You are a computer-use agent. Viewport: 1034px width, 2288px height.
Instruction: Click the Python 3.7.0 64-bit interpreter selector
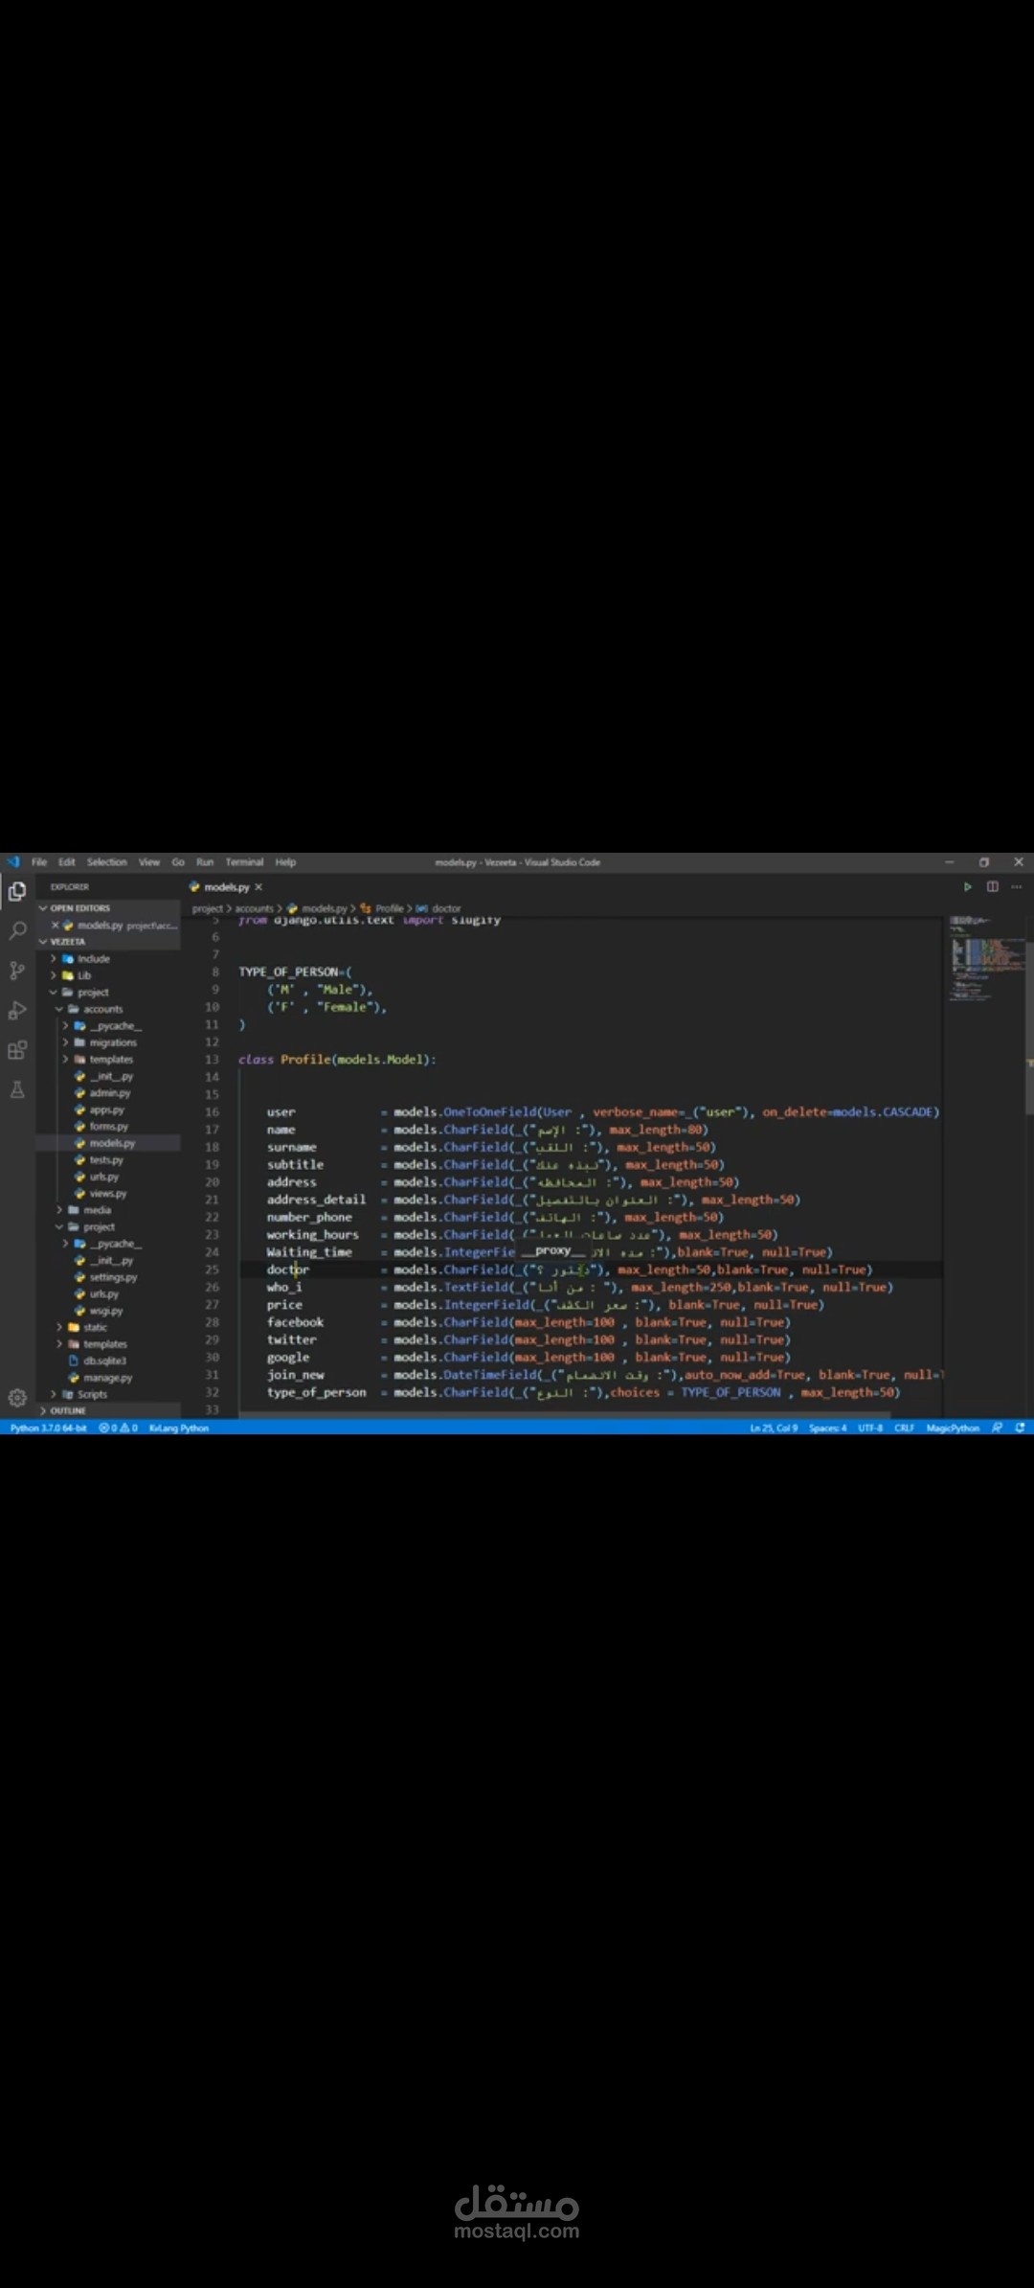48,1428
